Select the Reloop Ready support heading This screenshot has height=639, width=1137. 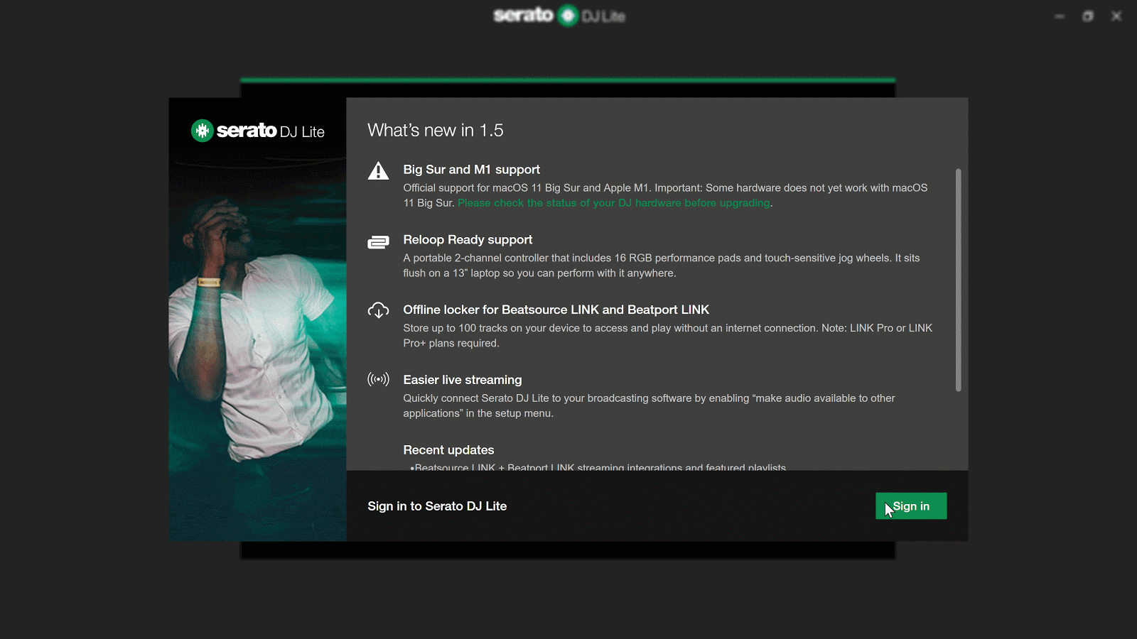(468, 240)
